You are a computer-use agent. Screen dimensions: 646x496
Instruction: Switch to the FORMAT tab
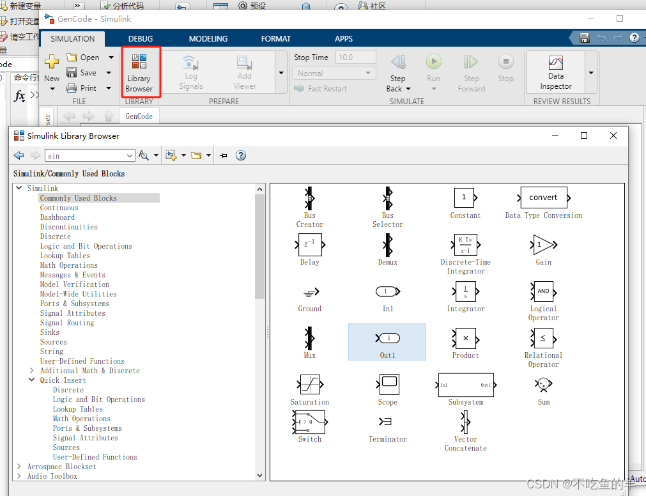[x=276, y=39]
